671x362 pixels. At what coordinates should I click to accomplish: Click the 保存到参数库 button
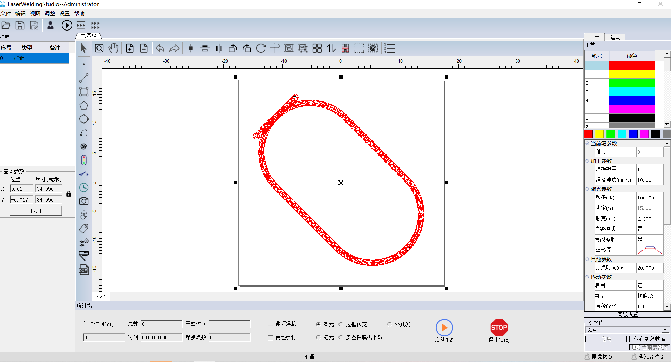[649, 339]
